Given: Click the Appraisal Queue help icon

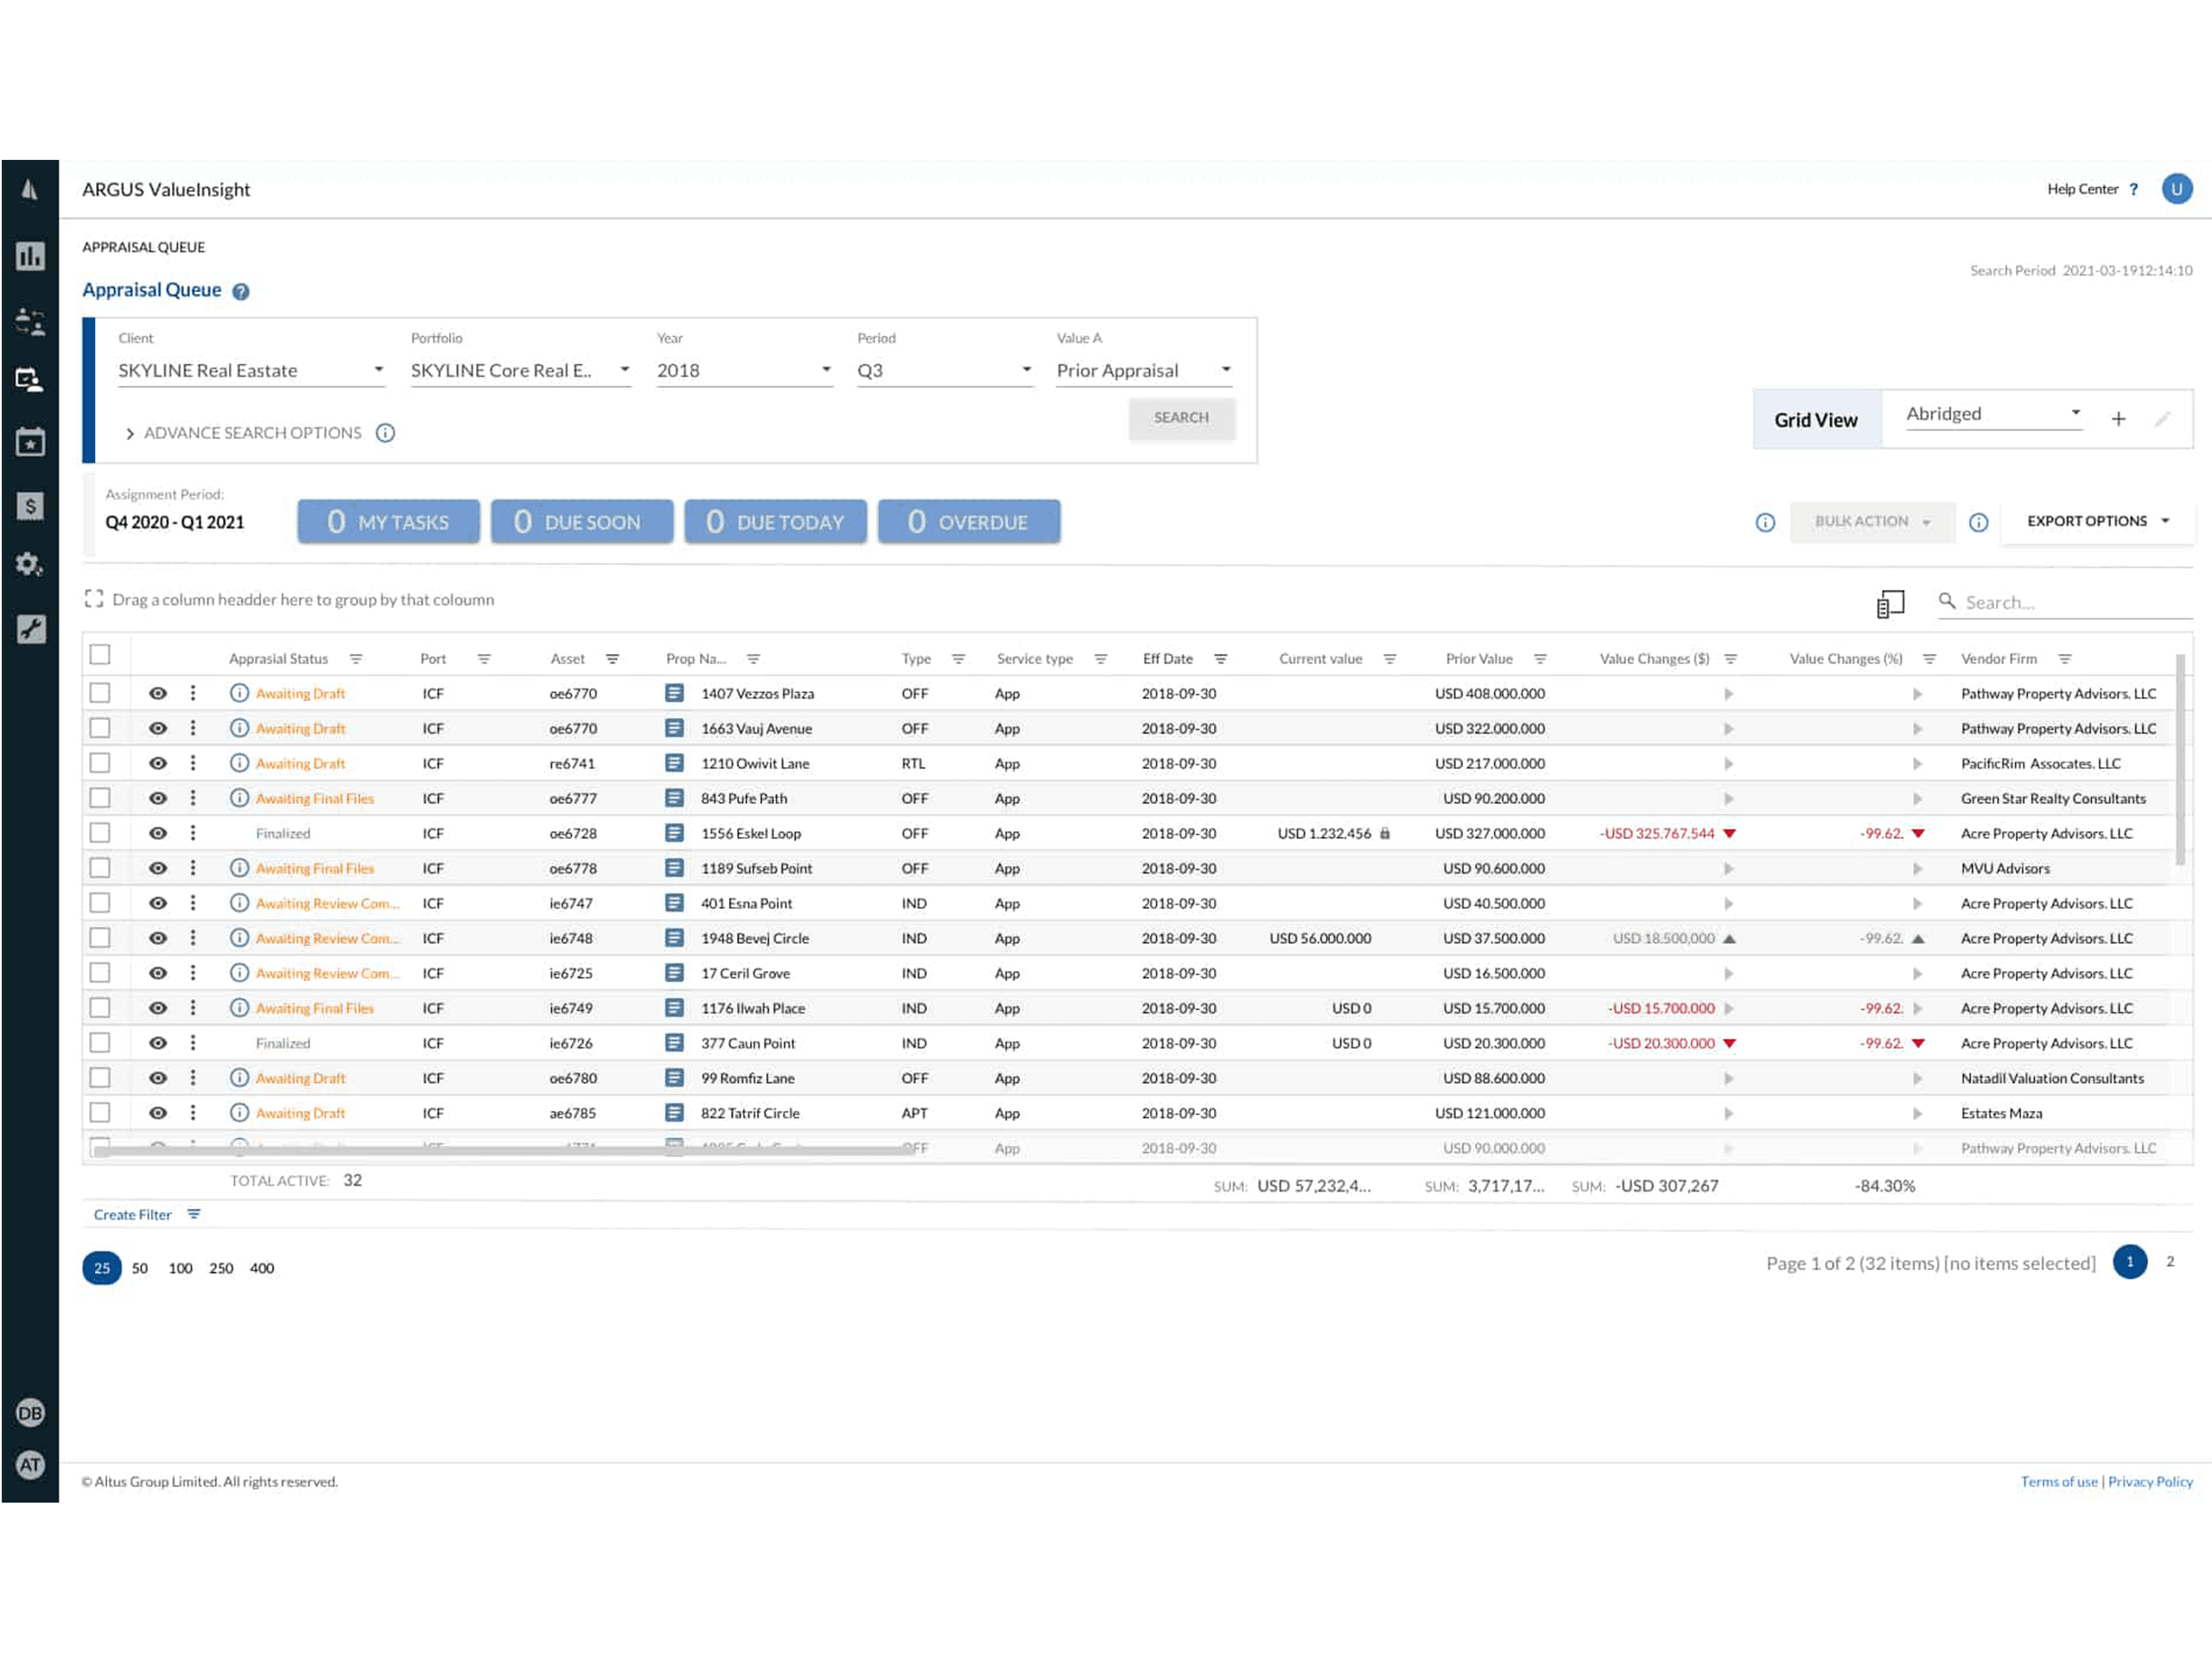Looking at the screenshot, I should (241, 292).
